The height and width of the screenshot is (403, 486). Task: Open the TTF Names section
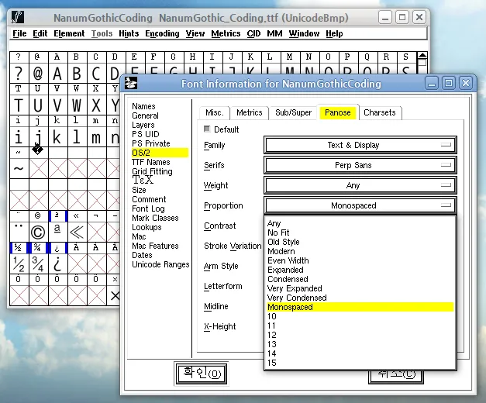151,162
